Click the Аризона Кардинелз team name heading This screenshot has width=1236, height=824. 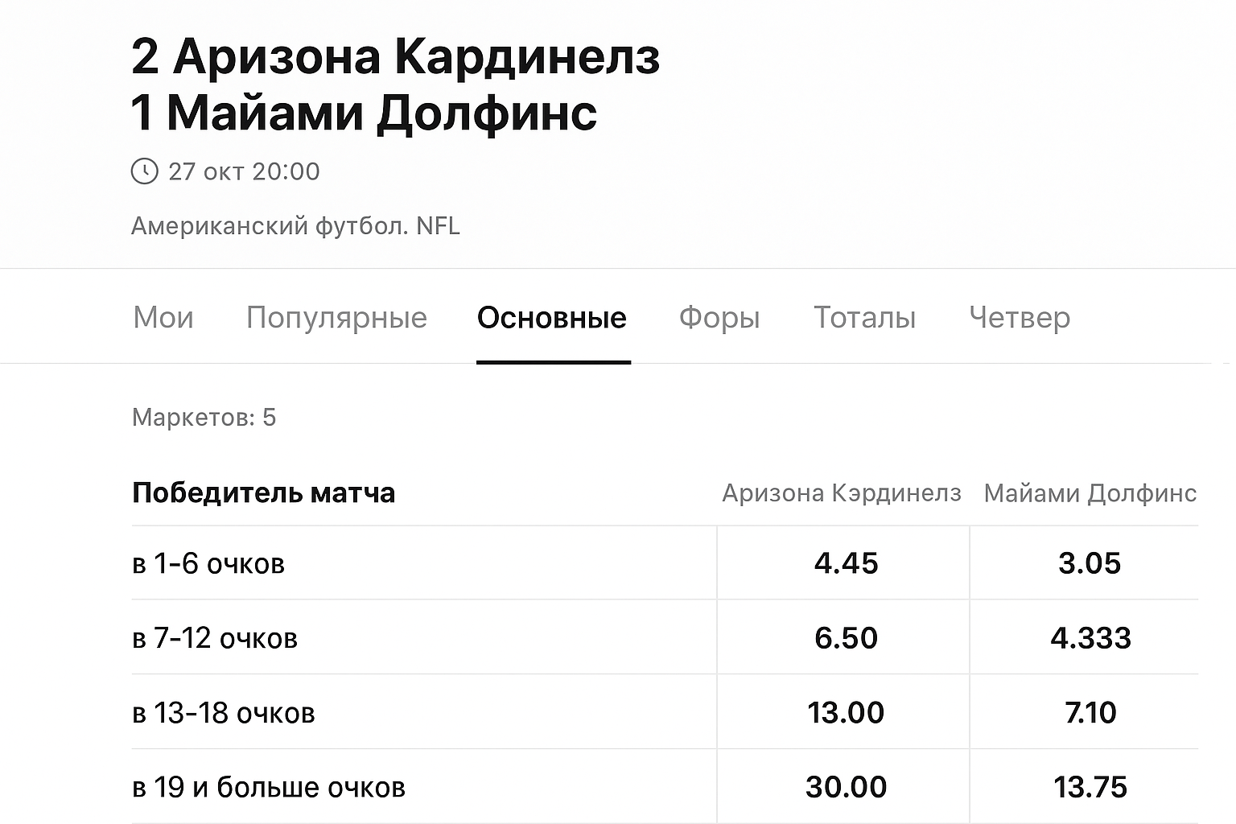(x=416, y=56)
